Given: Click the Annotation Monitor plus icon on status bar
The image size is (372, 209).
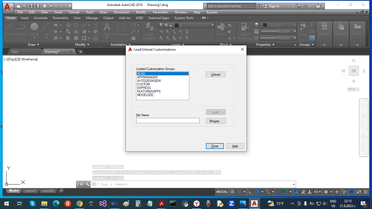Looking at the screenshot, I should [337, 192].
